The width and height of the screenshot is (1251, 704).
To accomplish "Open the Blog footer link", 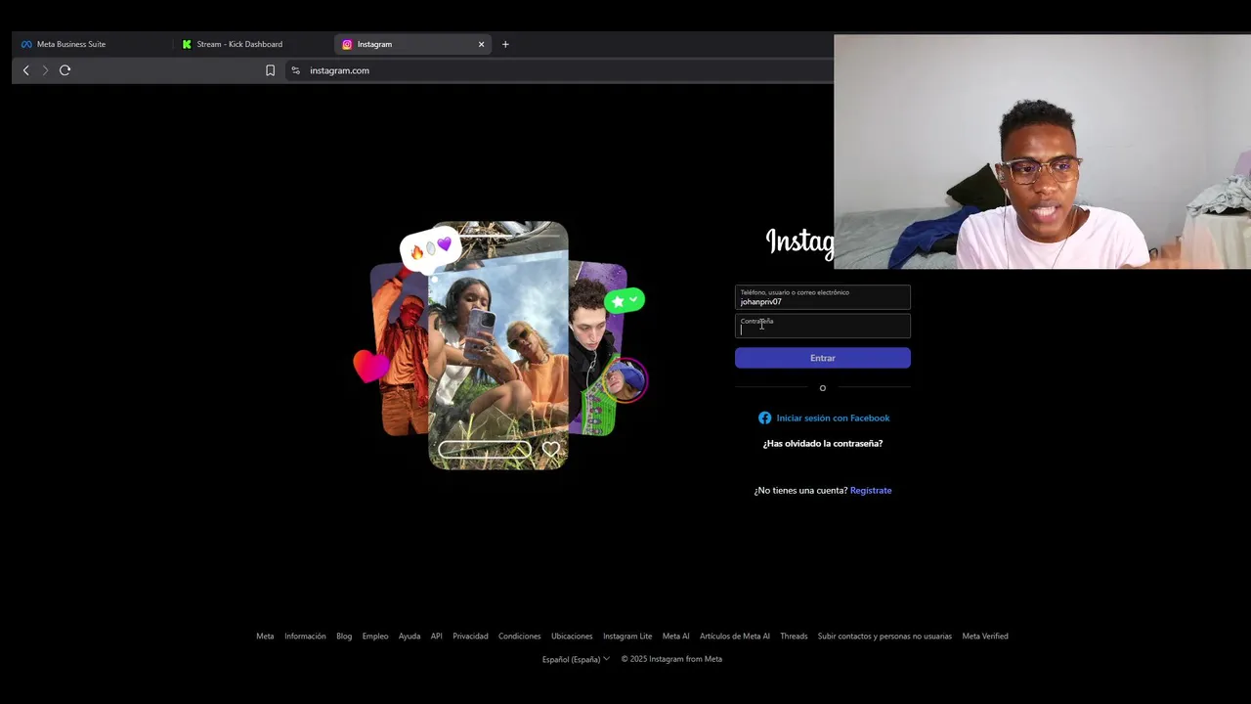I will [x=344, y=636].
